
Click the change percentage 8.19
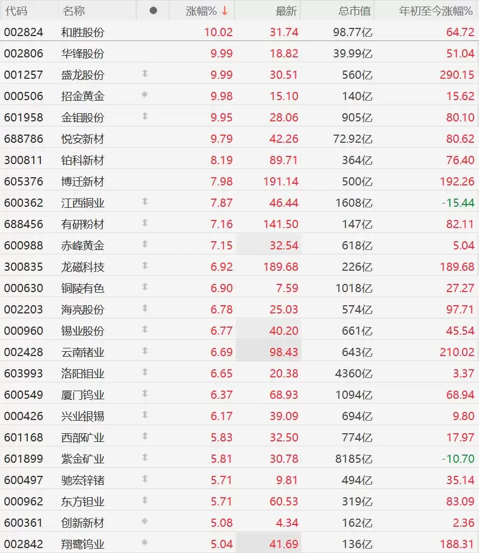click(221, 160)
